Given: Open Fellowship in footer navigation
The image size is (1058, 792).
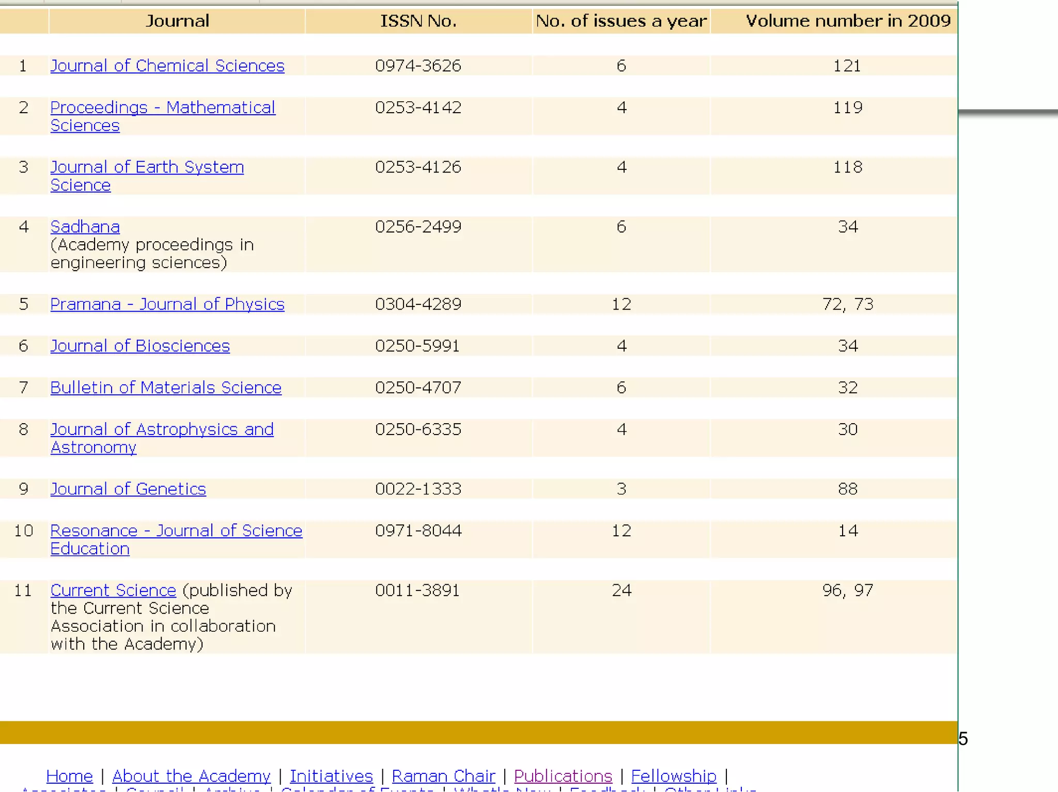Looking at the screenshot, I should coord(673,776).
